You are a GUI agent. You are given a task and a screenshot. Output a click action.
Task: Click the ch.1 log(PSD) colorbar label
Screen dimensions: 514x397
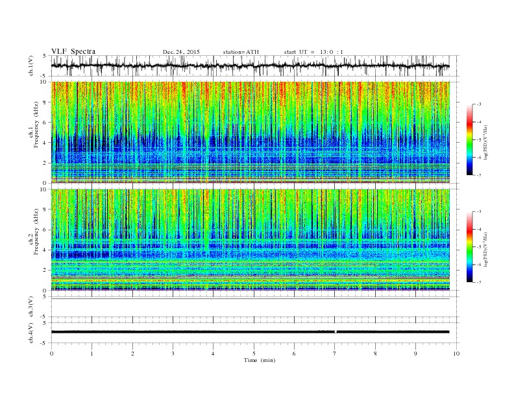pos(485,141)
